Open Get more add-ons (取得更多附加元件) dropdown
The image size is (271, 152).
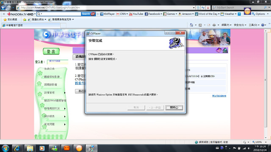click(61, 19)
